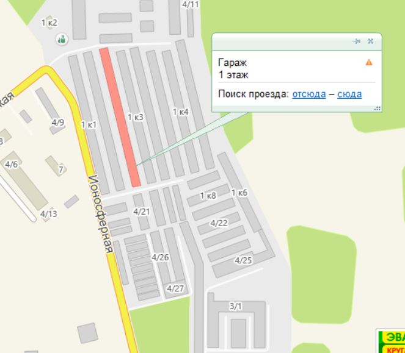Select the highlighted red garage building
The image size is (405, 353).
(x=120, y=117)
